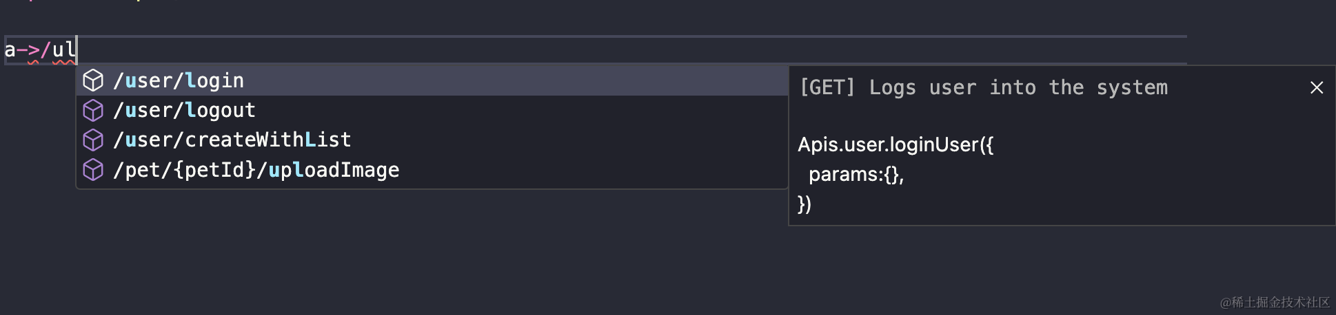The height and width of the screenshot is (315, 1336).
Task: Click the "a" character starting the typed line
Action: click(x=10, y=50)
